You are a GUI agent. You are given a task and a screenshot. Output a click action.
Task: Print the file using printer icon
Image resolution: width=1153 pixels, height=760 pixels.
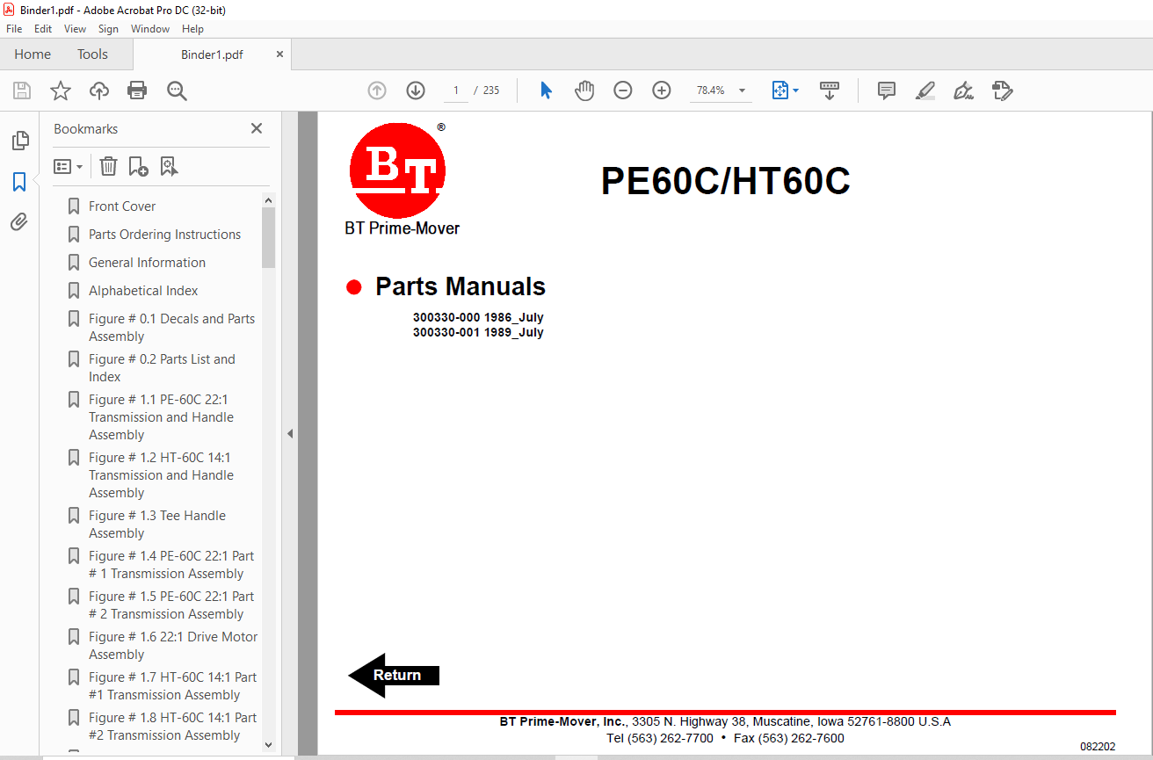click(137, 90)
